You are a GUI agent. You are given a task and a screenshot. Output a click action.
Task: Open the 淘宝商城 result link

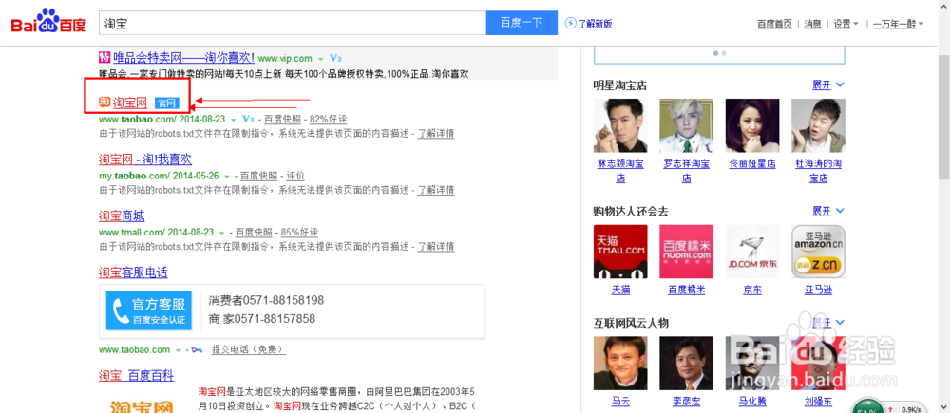tap(122, 216)
